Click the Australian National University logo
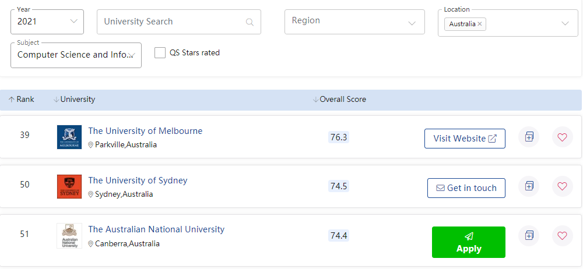The height and width of the screenshot is (269, 583). pyautogui.click(x=69, y=236)
